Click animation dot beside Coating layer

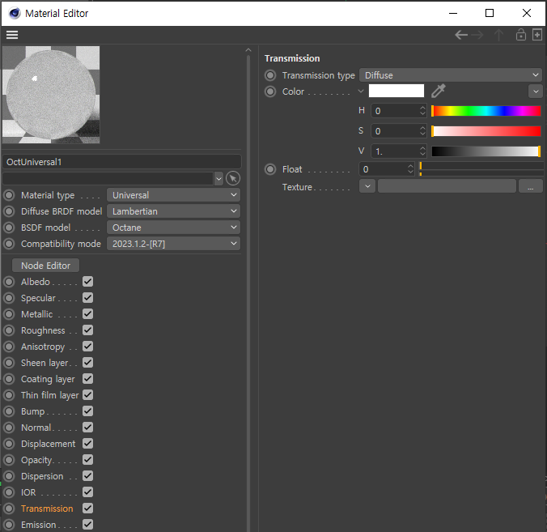(x=9, y=379)
